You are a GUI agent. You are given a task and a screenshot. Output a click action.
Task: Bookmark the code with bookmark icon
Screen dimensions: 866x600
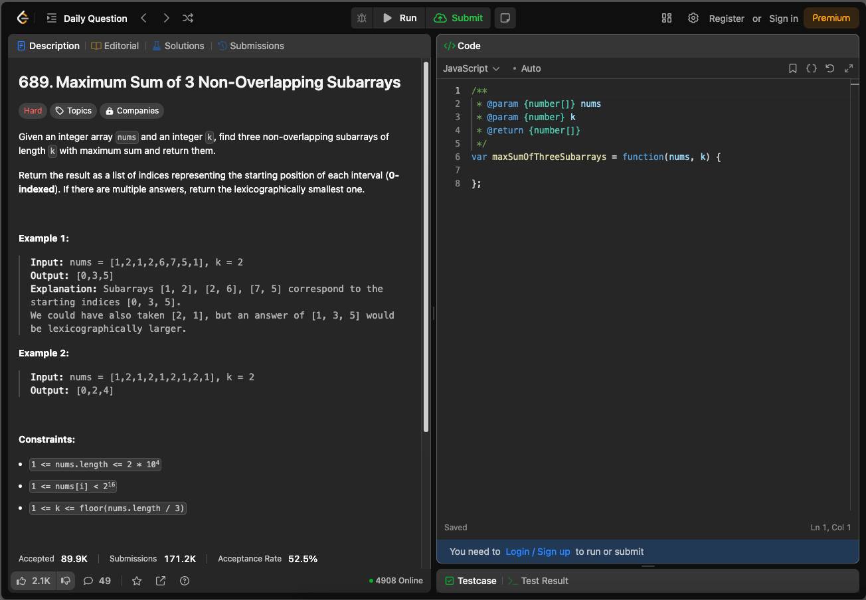point(793,68)
